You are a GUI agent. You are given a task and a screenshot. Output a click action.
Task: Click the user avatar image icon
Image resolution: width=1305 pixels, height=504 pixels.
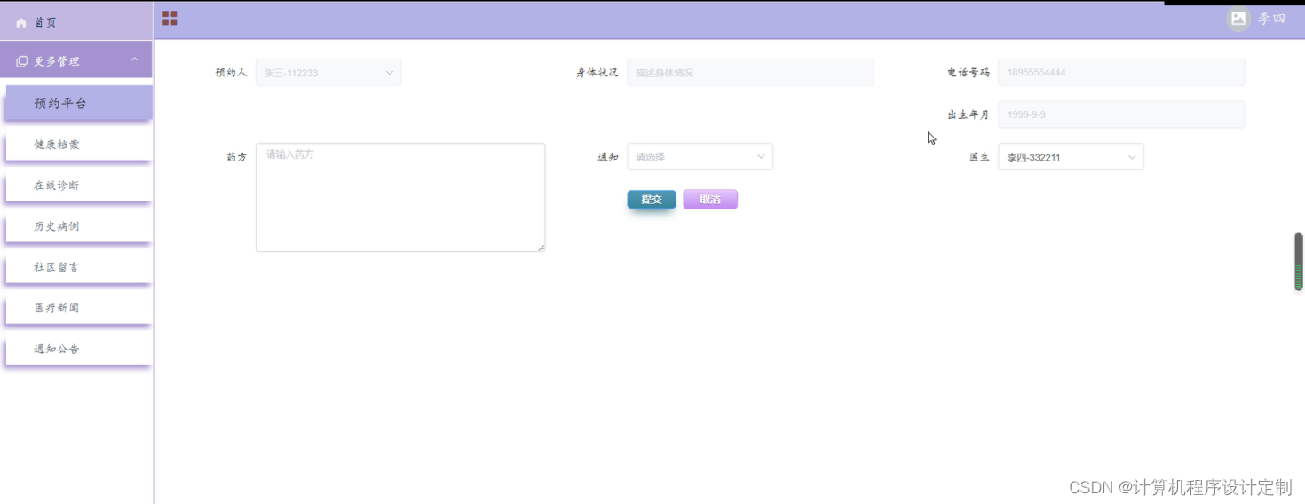point(1238,18)
